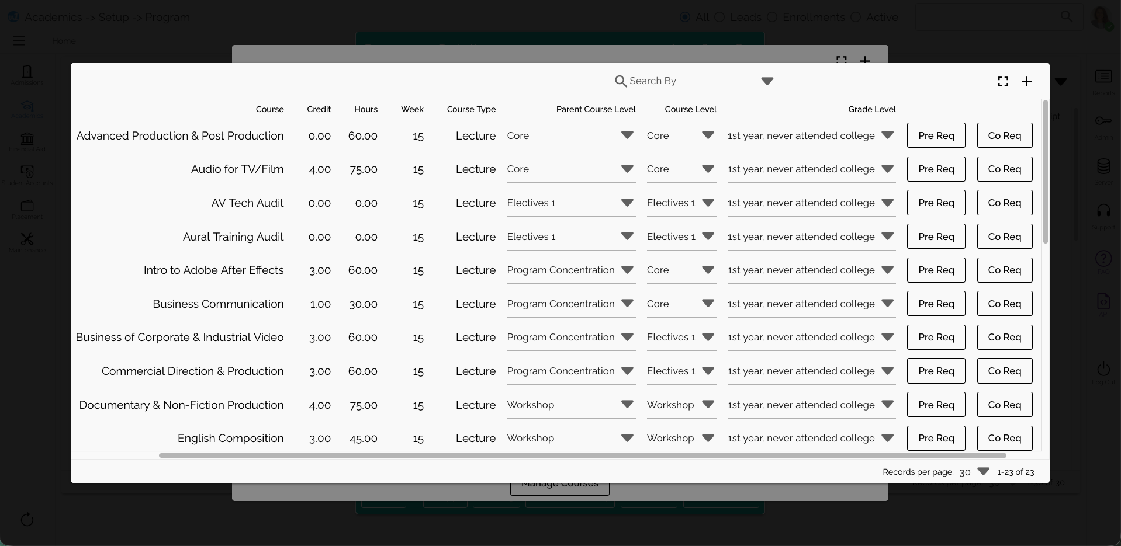Select the Leads radio button

719,18
